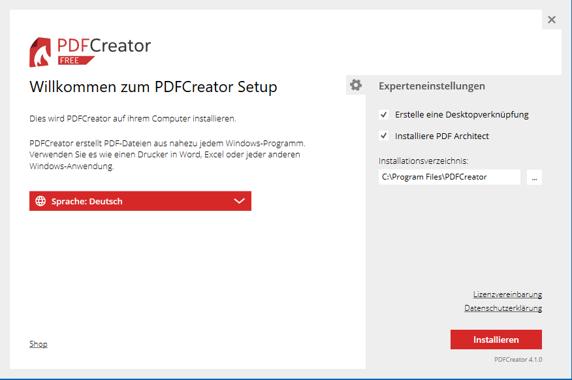
Task: Open the Shop link
Action: click(x=39, y=344)
